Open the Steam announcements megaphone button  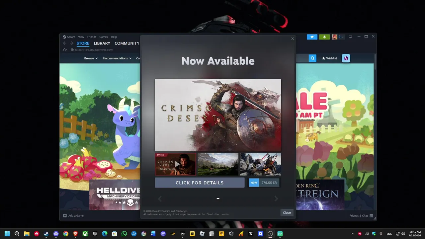pyautogui.click(x=312, y=37)
